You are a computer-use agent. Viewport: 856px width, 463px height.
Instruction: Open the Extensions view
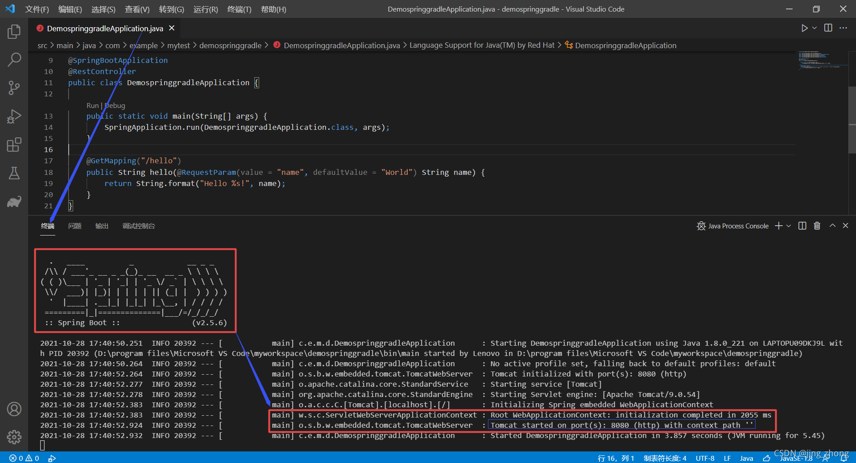pyautogui.click(x=14, y=145)
